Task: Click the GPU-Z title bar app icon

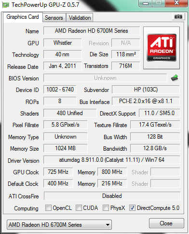Action: [6, 5]
